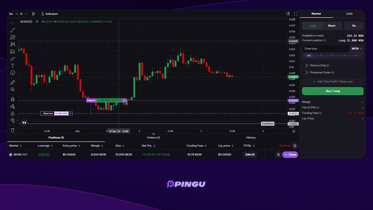Activate the zoom in tool

click(x=13, y=90)
